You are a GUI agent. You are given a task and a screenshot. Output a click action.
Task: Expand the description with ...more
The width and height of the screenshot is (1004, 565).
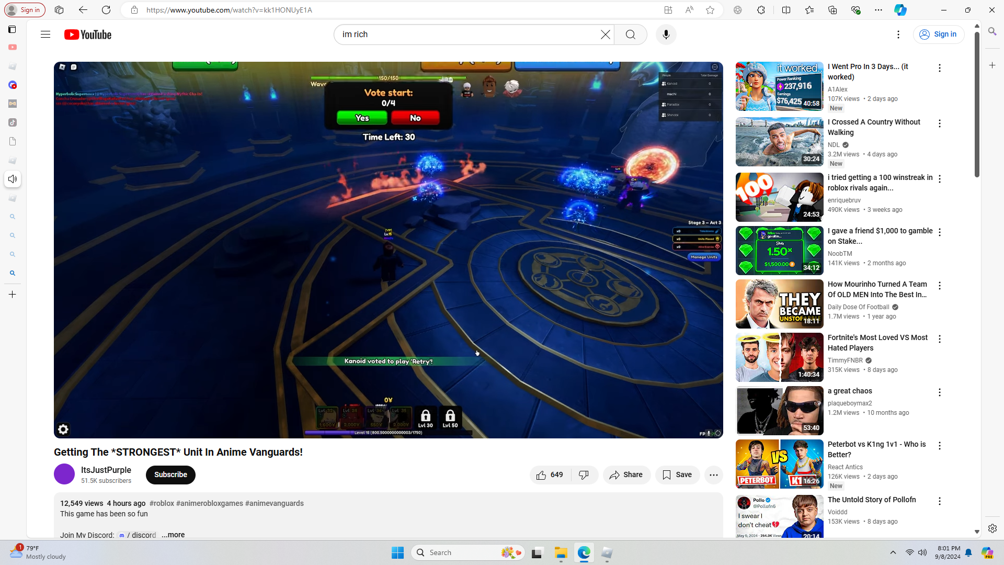coord(173,535)
